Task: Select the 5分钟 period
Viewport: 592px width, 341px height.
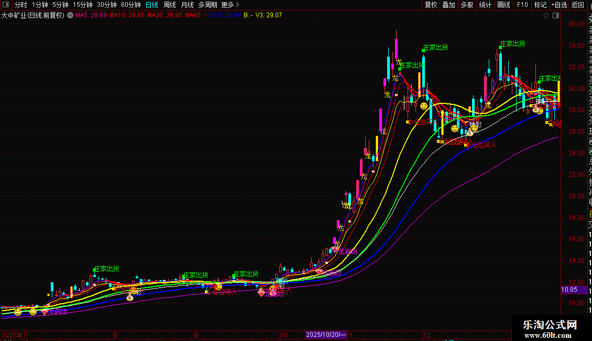Action: pos(61,5)
